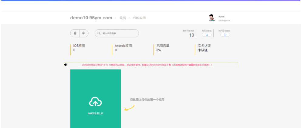Click 在这里上传你的第一个应用 hint text
This screenshot has height=128, width=301.
147,100
